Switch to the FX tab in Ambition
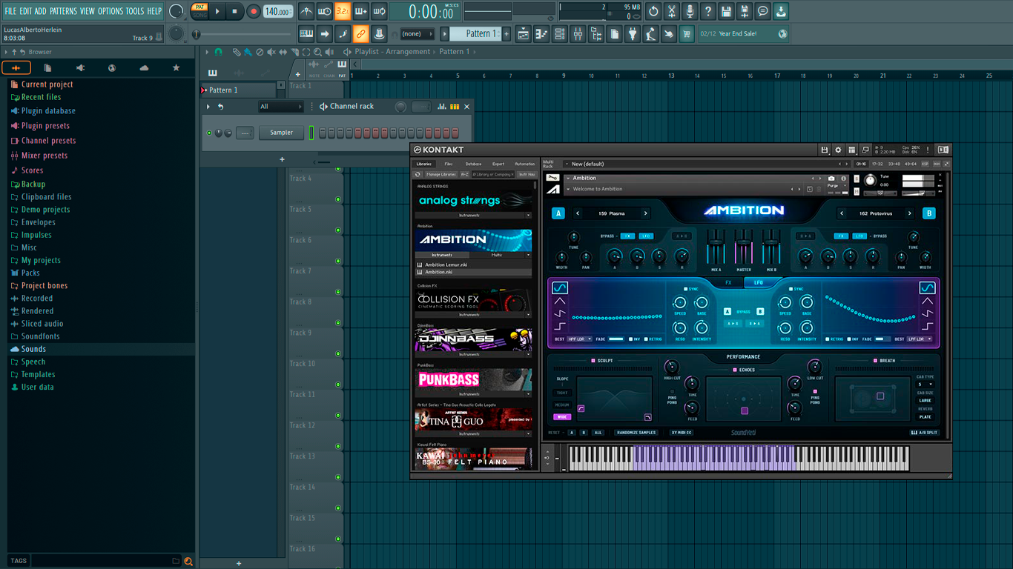 (x=728, y=282)
